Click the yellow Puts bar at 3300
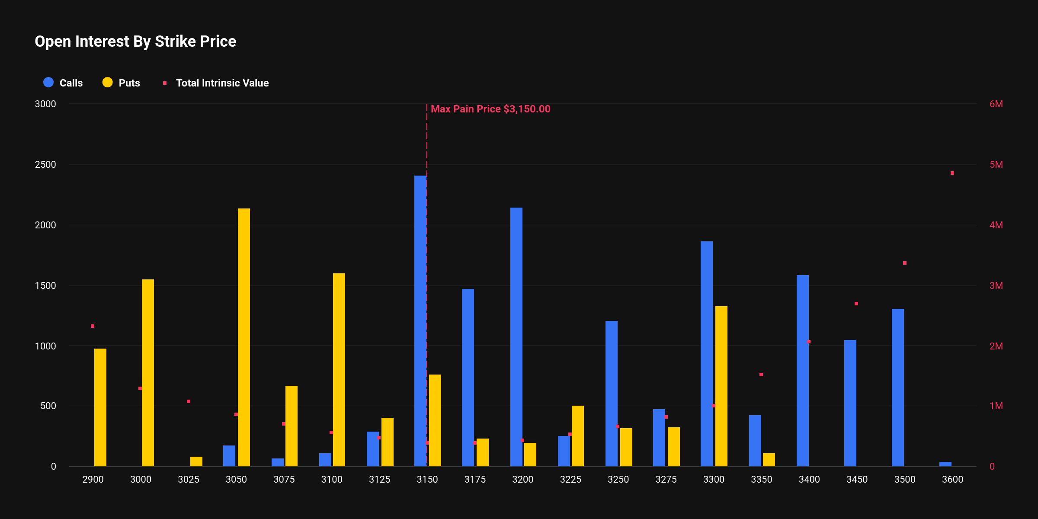The height and width of the screenshot is (519, 1038). click(721, 386)
